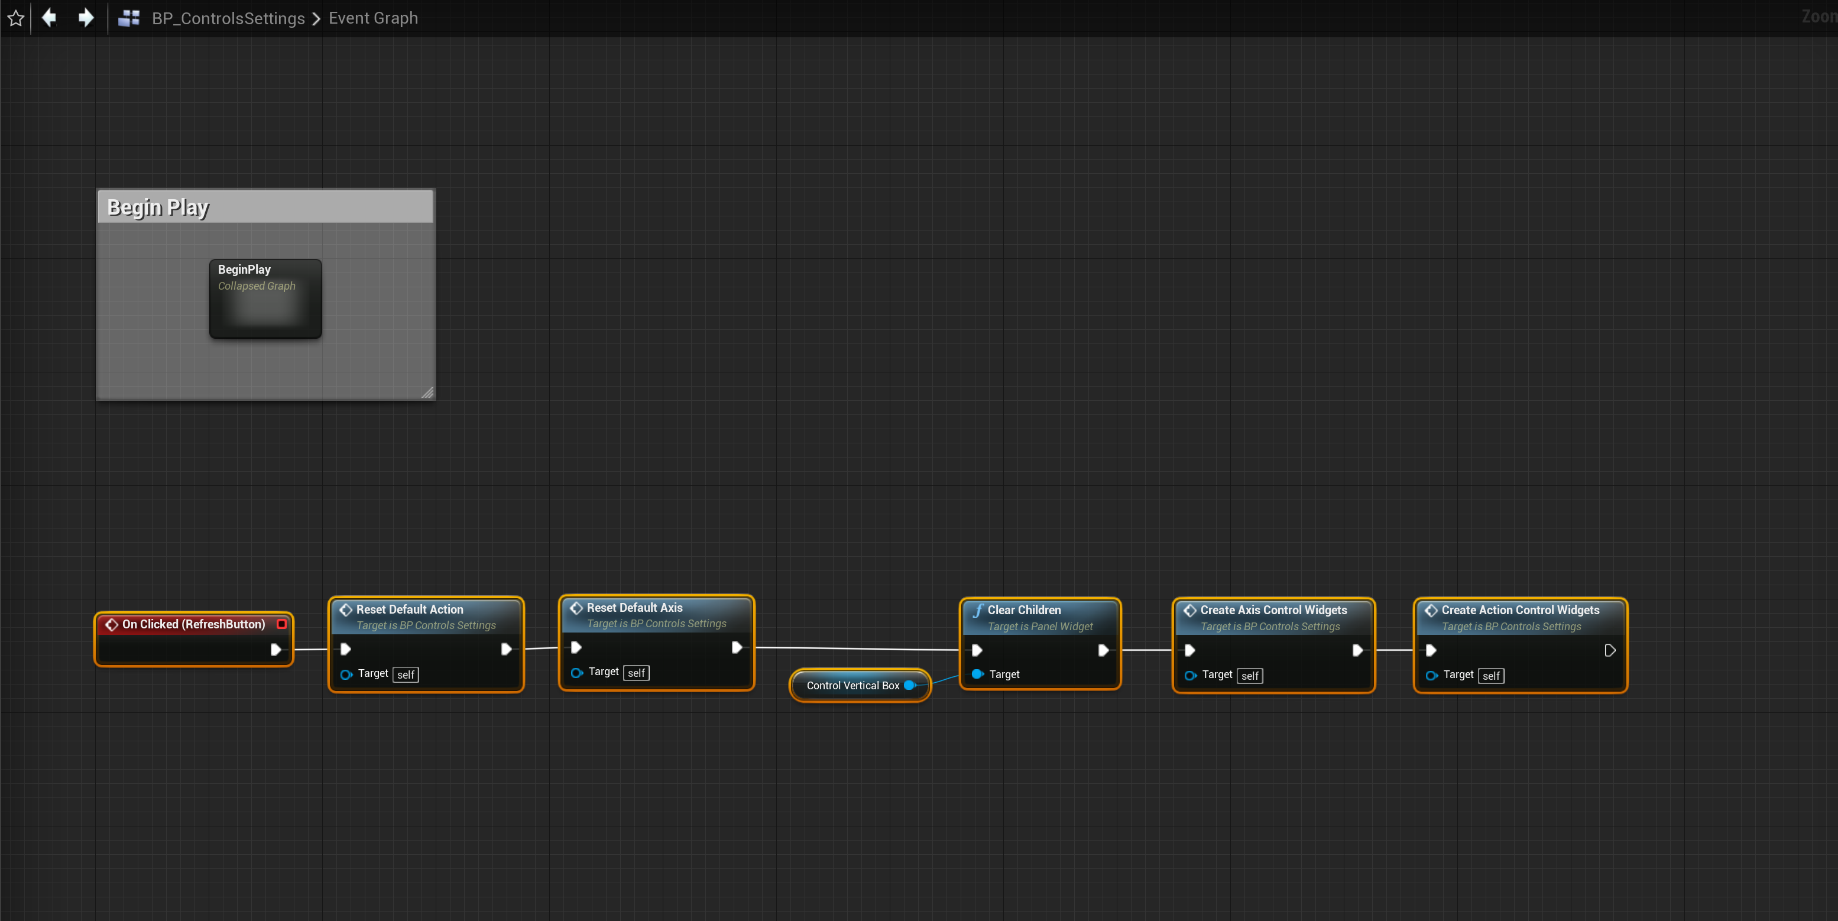Screen dimensions: 1838x921
Task: Select the BeginPlay collapsed graph node
Action: [x=265, y=298]
